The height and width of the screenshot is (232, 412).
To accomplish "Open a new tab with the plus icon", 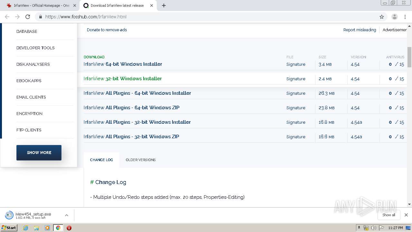I will pyautogui.click(x=164, y=5).
